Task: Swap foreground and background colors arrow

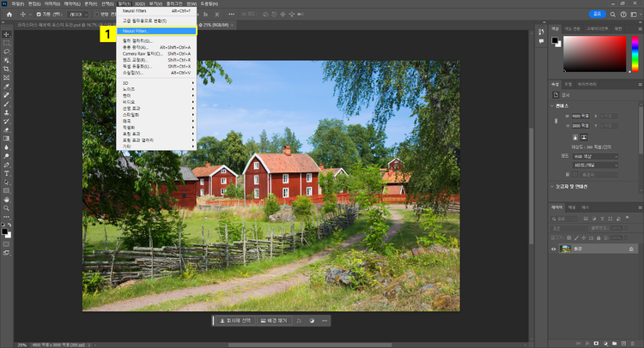Action: [9, 225]
